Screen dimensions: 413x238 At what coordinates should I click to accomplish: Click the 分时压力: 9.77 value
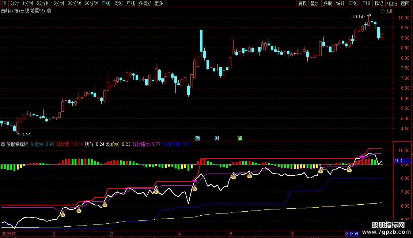point(147,144)
